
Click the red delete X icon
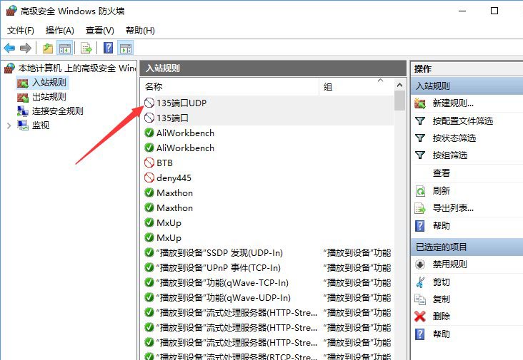click(x=420, y=317)
